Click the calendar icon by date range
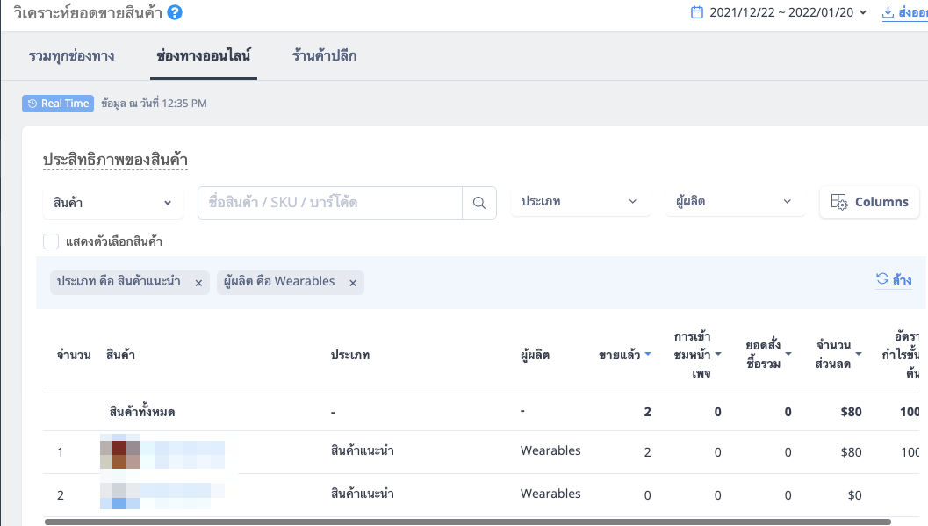Viewport: 928px width, 526px height. (x=697, y=12)
